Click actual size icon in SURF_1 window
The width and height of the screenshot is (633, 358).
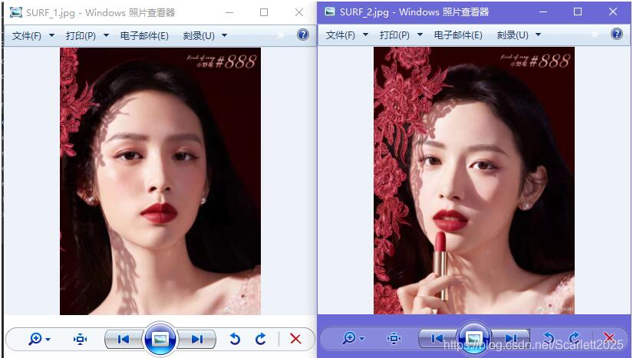[x=80, y=339]
